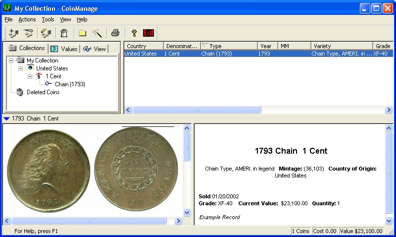Select Chain (1793) tree item
The image size is (396, 237).
tap(70, 84)
